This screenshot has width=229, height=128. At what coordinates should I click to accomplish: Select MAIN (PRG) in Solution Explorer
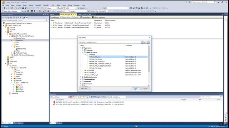coord(22,49)
